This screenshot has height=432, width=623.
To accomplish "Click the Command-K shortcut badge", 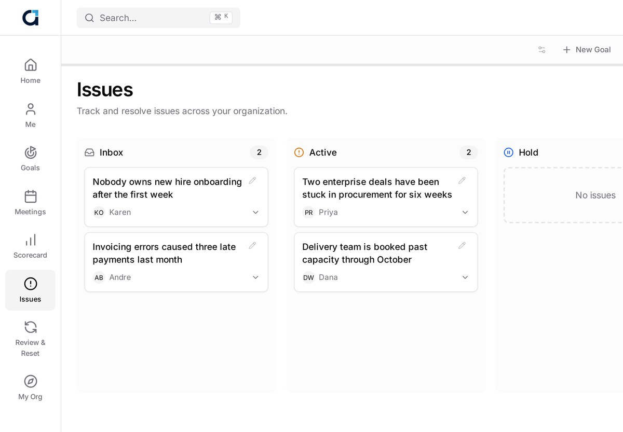I will [x=221, y=17].
